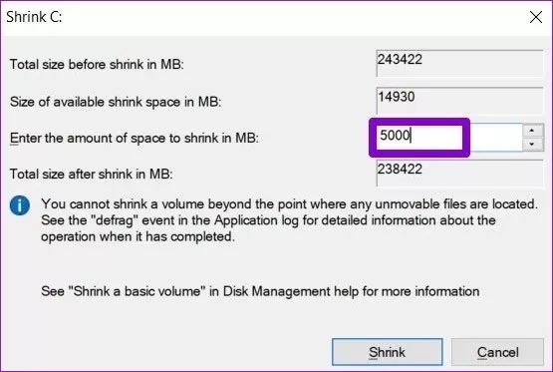Click the 'See "Shrink a basic volume"' help text
Viewport: 553px width, 372px height.
click(260, 291)
